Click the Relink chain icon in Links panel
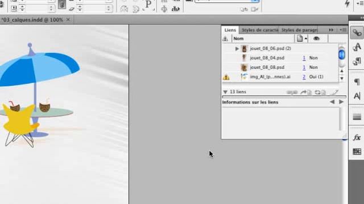Image resolution: width=364 pixels, height=204 pixels. (292, 92)
